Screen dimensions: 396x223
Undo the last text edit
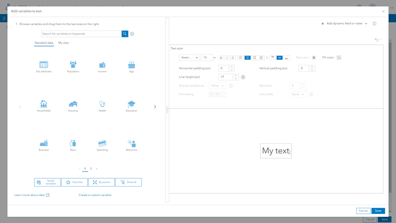[376, 40]
